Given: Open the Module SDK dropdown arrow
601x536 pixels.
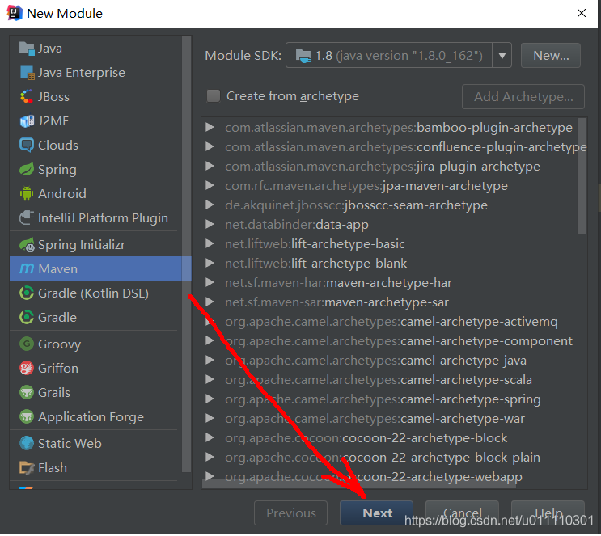Looking at the screenshot, I should [x=502, y=56].
